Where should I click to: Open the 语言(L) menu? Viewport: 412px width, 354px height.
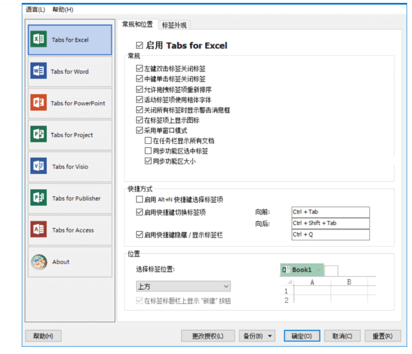pos(35,10)
